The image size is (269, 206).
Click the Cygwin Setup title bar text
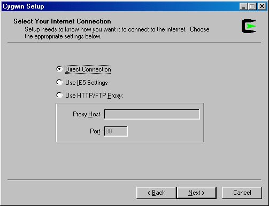coord(24,6)
